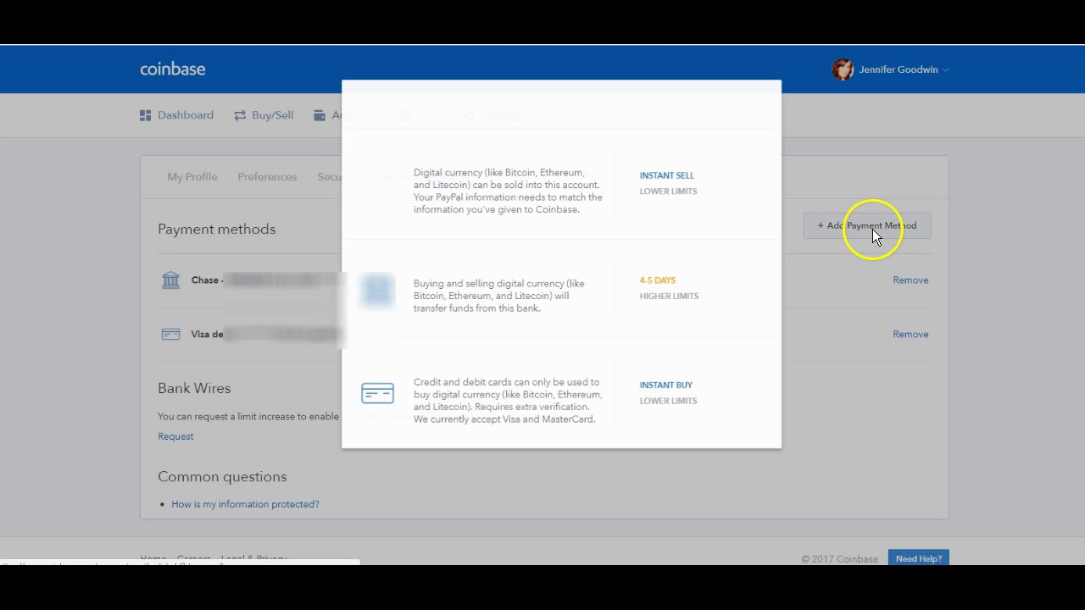Image resolution: width=1085 pixels, height=610 pixels.
Task: Click the Buy/Sell arrows icon
Action: [240, 115]
